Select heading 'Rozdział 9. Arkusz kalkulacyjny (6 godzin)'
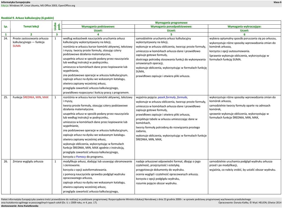Viewport: 282px width, 208px height. pyautogui.click(x=28, y=18)
